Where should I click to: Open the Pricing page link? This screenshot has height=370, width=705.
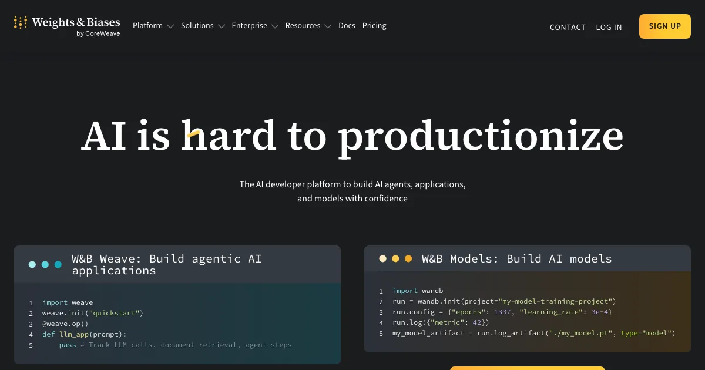click(374, 26)
